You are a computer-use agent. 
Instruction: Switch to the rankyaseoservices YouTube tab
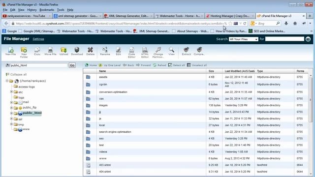tap(26, 16)
